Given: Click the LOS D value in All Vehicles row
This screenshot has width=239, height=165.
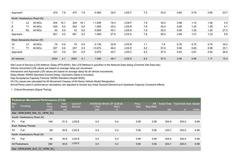Looking at the screenshot, I should pos(128,59).
